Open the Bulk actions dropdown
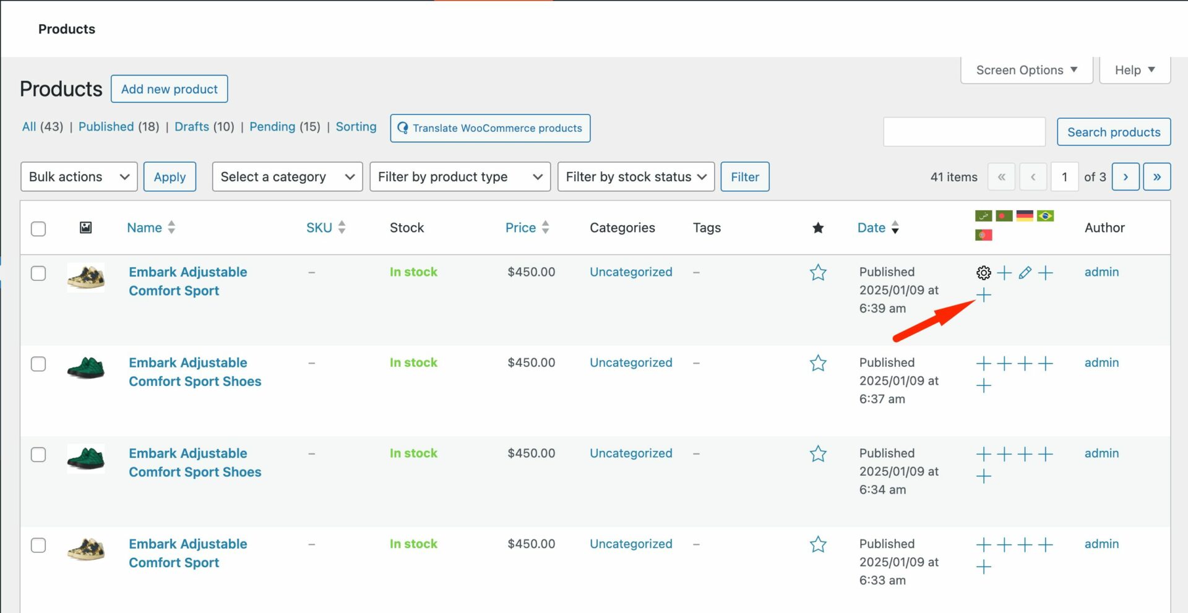1188x613 pixels. [79, 177]
